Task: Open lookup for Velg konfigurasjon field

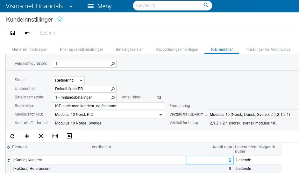Action: [113, 64]
